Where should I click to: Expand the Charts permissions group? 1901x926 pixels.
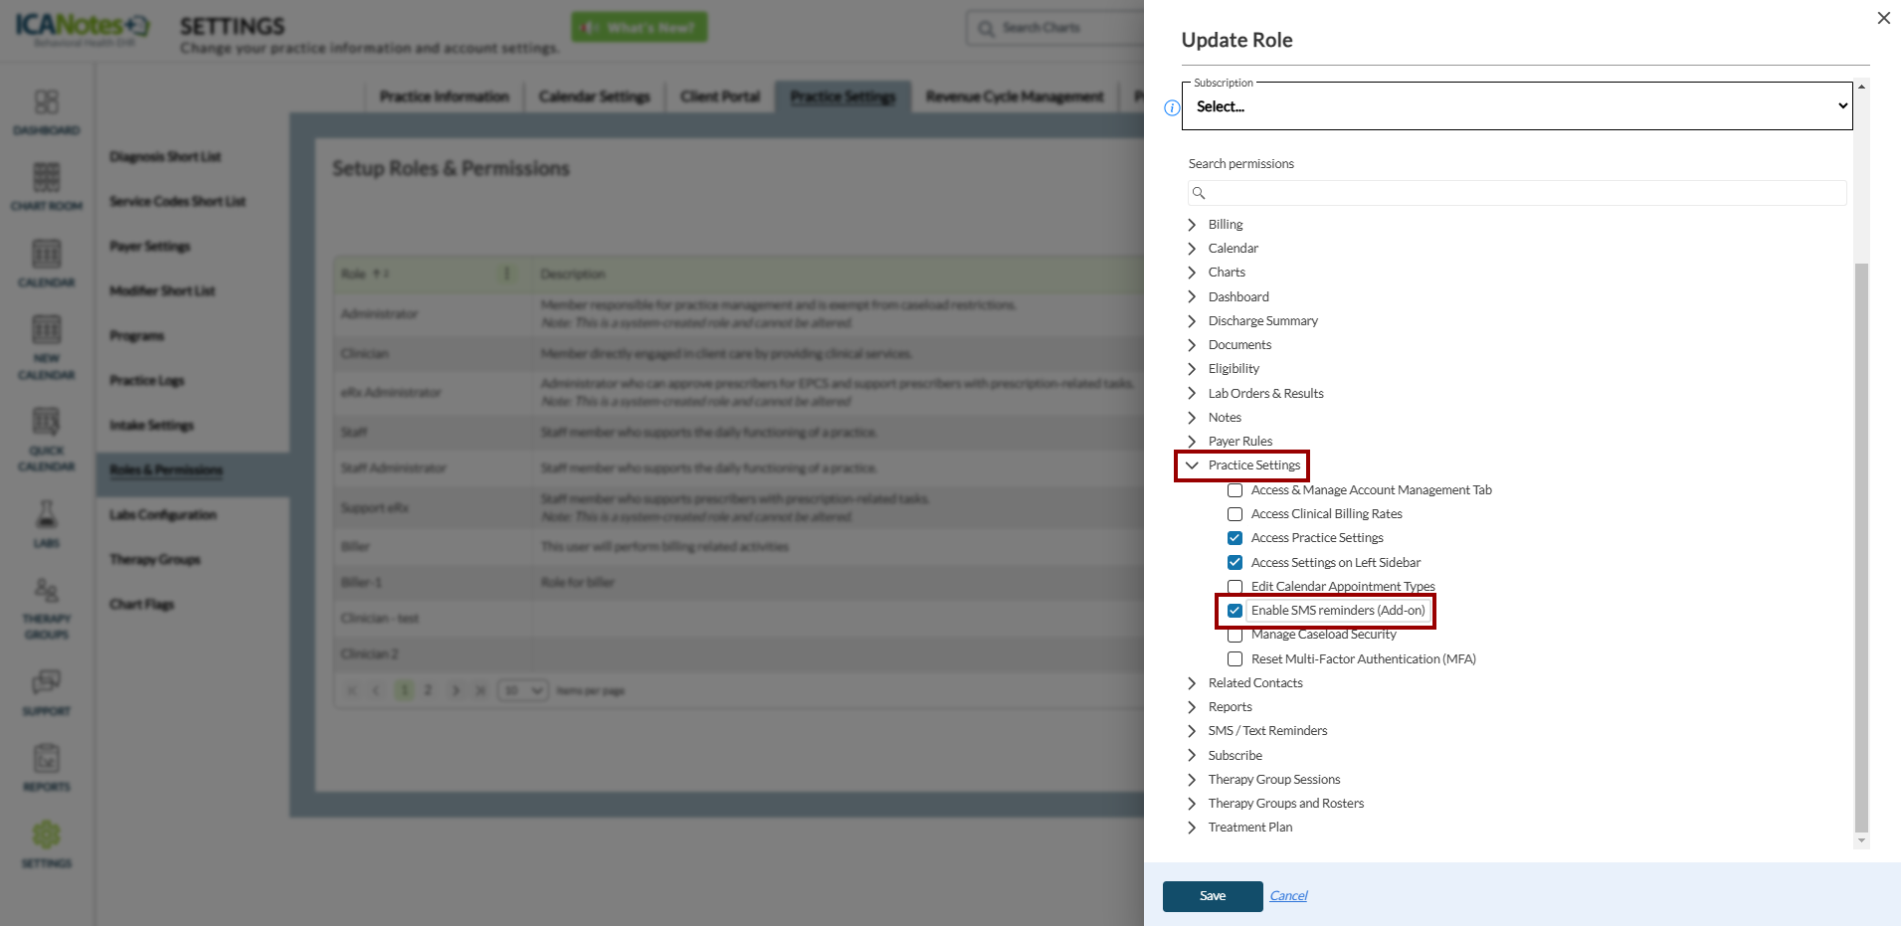point(1192,273)
